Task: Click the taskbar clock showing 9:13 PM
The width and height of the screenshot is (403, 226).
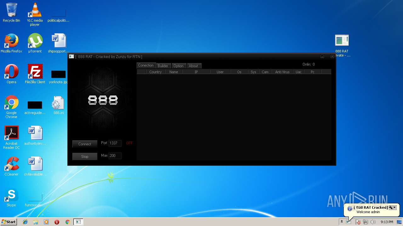Action: click(387, 222)
